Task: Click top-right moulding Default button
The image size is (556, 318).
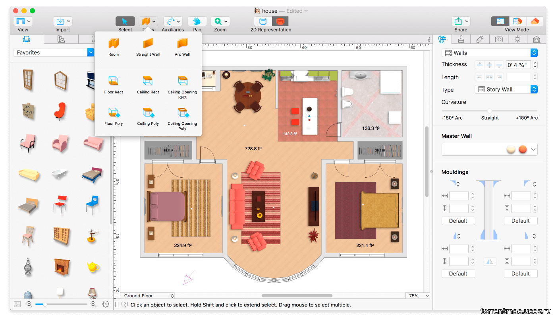Action: click(x=521, y=221)
